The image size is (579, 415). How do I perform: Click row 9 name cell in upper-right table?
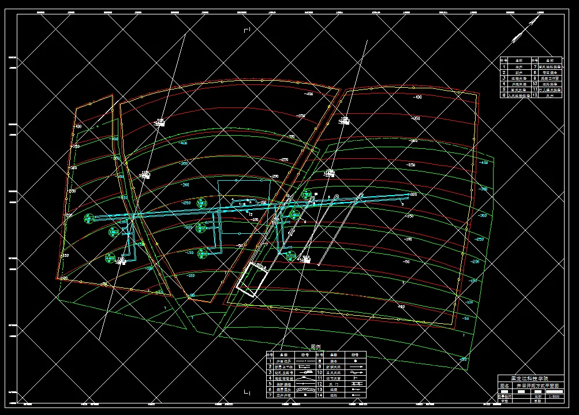pyautogui.click(x=550, y=78)
